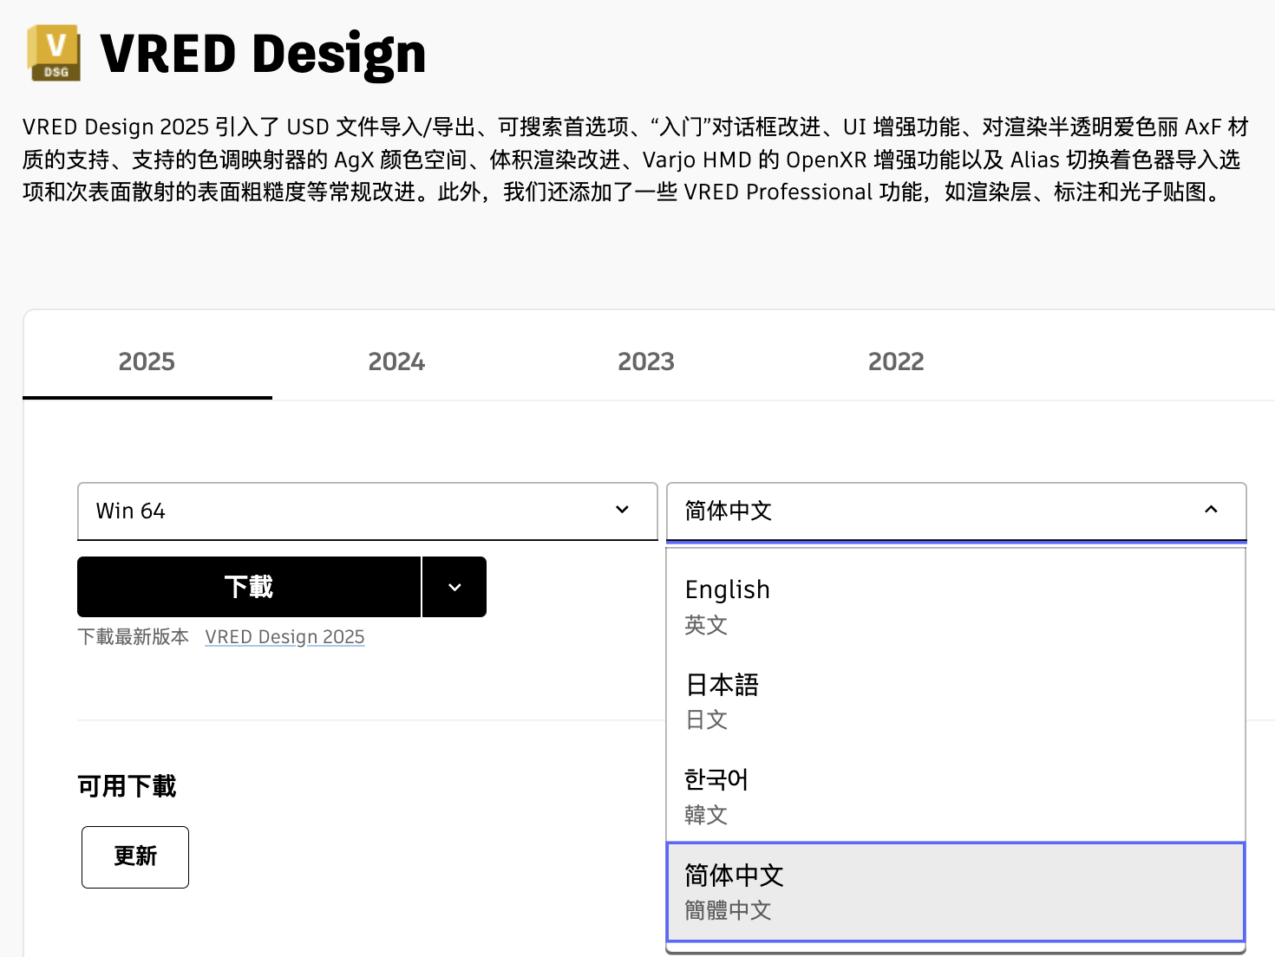The image size is (1275, 957).
Task: Switch to the 2024 version tab
Action: 396,361
